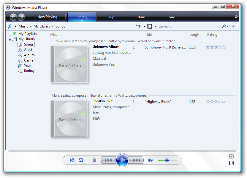Sort by the Rating column header

click(x=212, y=35)
